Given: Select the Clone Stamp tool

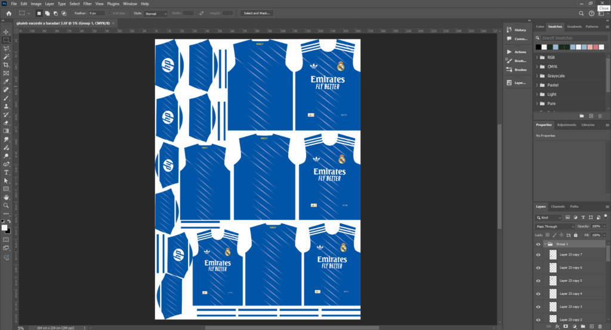Looking at the screenshot, I should point(6,106).
